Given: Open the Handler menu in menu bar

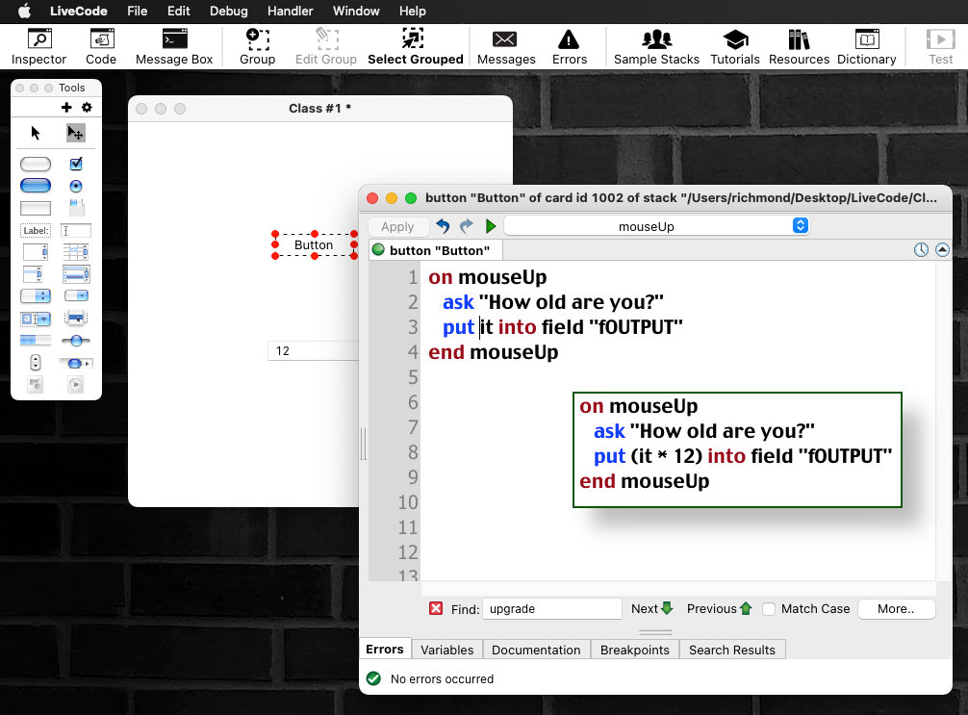Looking at the screenshot, I should click(290, 12).
